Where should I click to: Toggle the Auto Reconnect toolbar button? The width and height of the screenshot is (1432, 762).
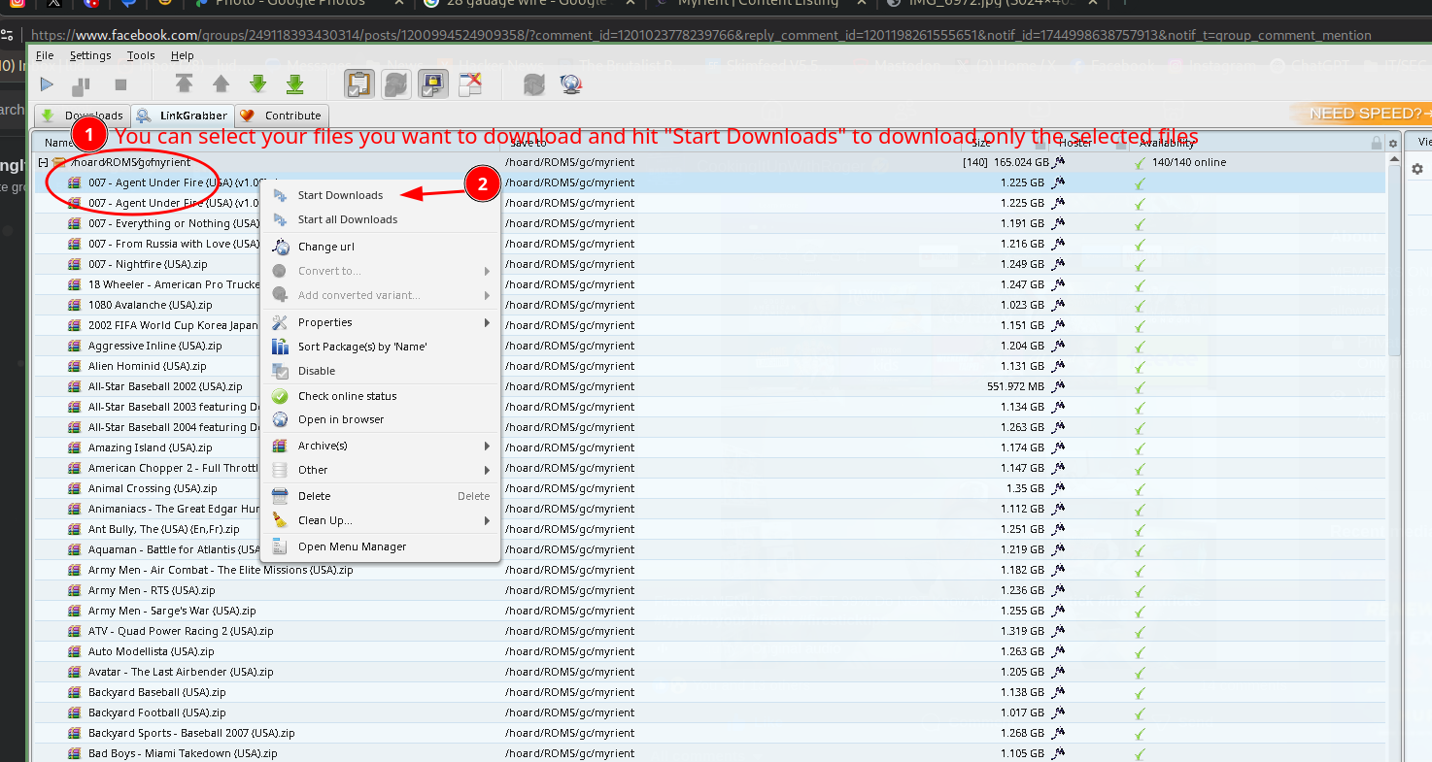click(x=396, y=85)
